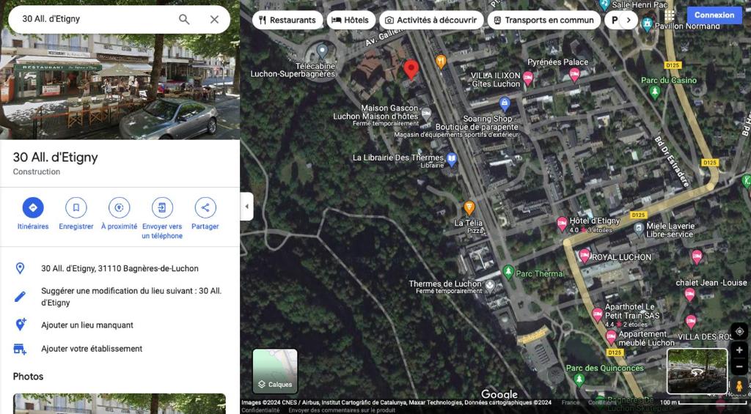Click the Parc des Quinconces marker
The width and height of the screenshot is (751, 414).
click(579, 380)
